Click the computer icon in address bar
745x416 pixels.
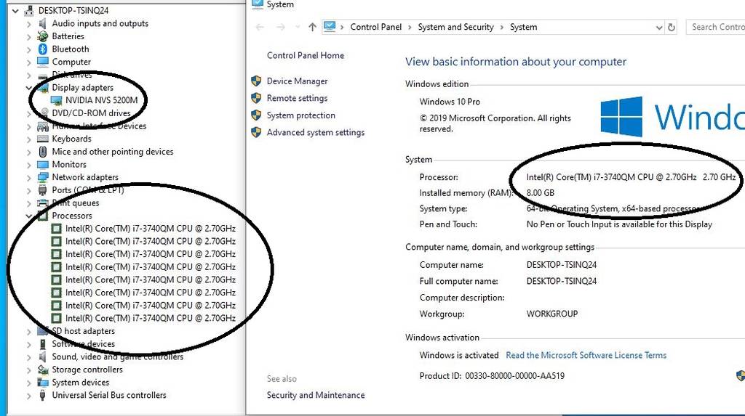tap(330, 27)
